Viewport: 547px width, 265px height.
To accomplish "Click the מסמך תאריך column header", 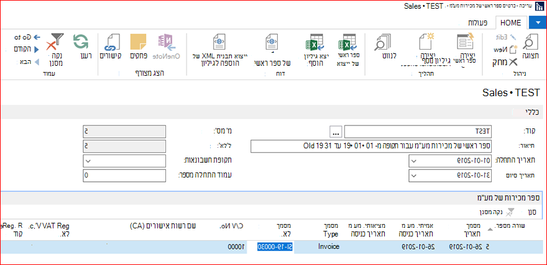I will pyautogui.click(x=472, y=230).
